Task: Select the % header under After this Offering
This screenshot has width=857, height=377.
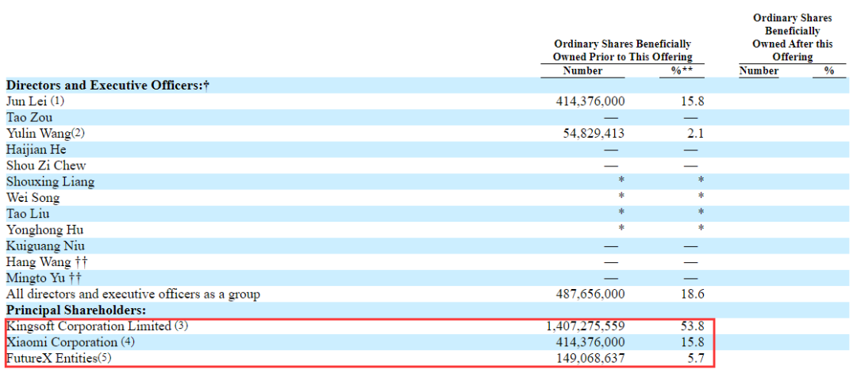Action: point(829,70)
